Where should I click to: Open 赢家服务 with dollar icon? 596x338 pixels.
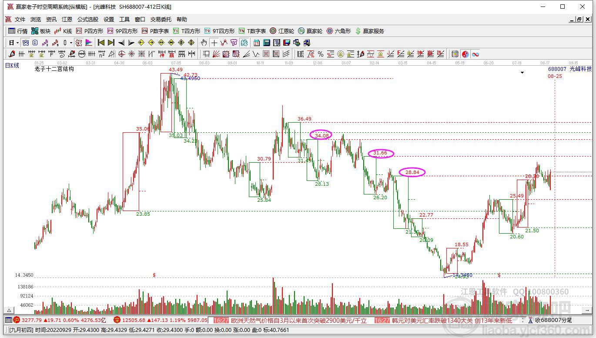(x=370, y=31)
